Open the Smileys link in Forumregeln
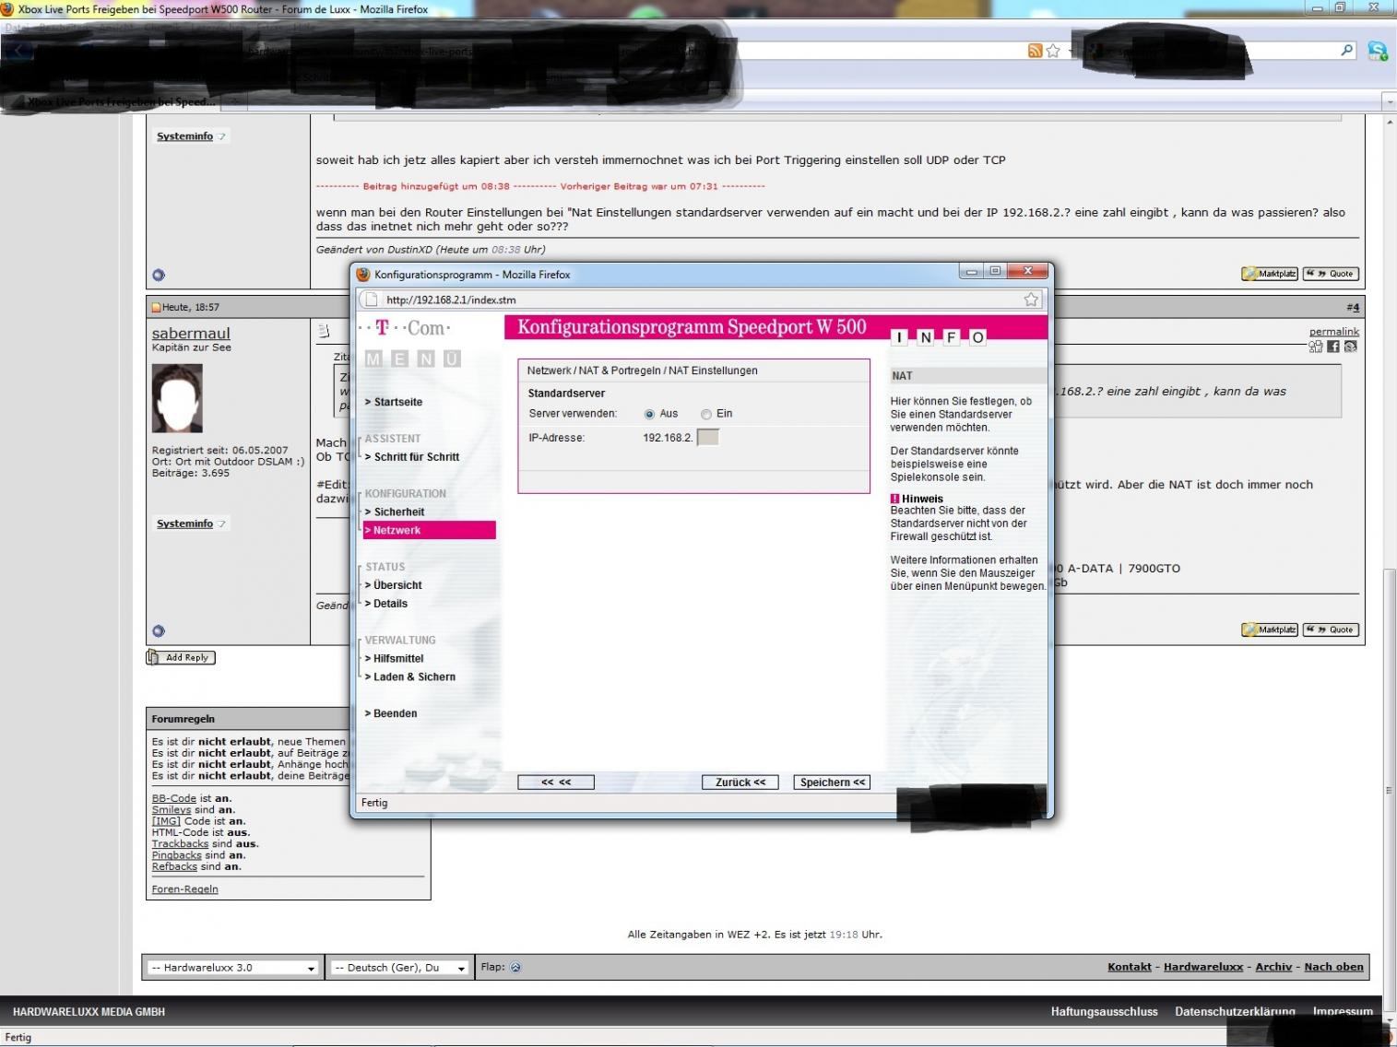This screenshot has width=1397, height=1047. 172,810
